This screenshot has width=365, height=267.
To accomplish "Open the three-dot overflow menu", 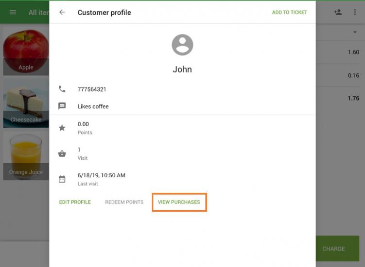I will (x=355, y=12).
